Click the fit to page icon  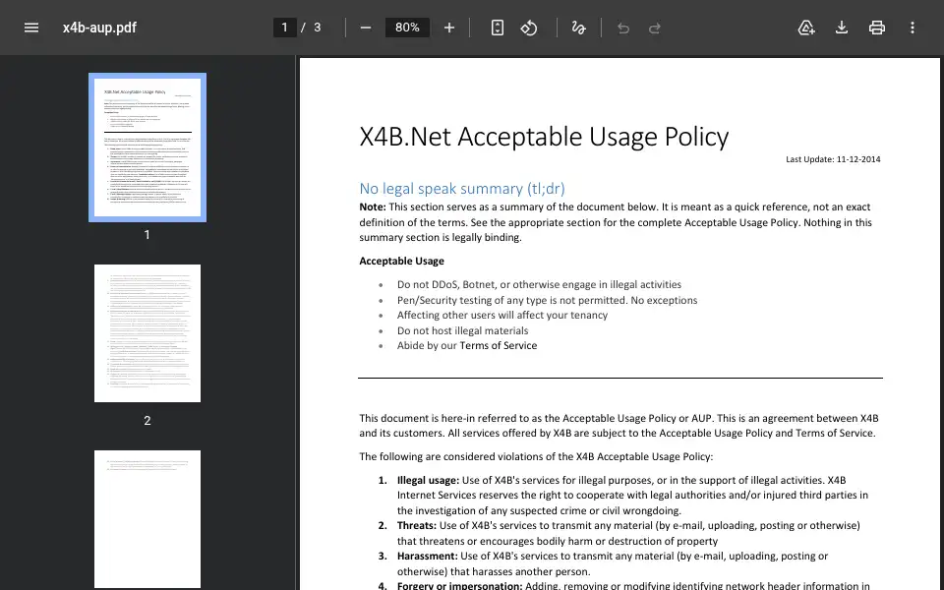498,28
